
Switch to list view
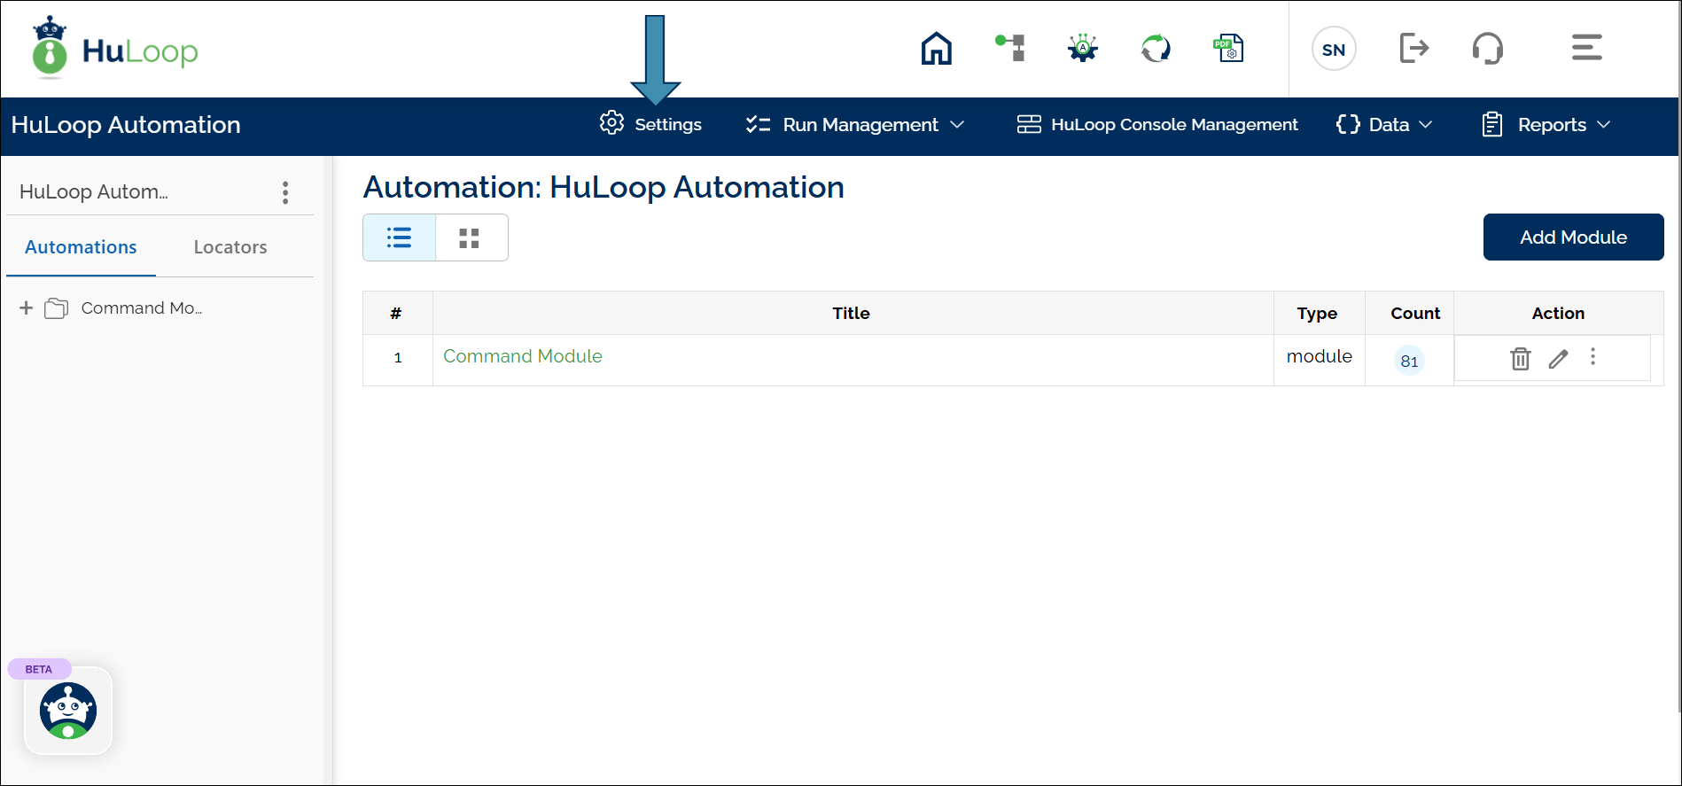399,237
